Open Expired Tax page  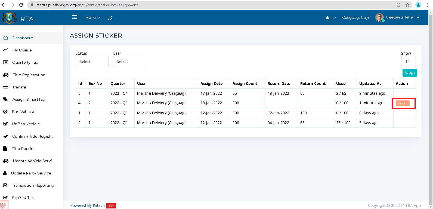[x=23, y=198]
